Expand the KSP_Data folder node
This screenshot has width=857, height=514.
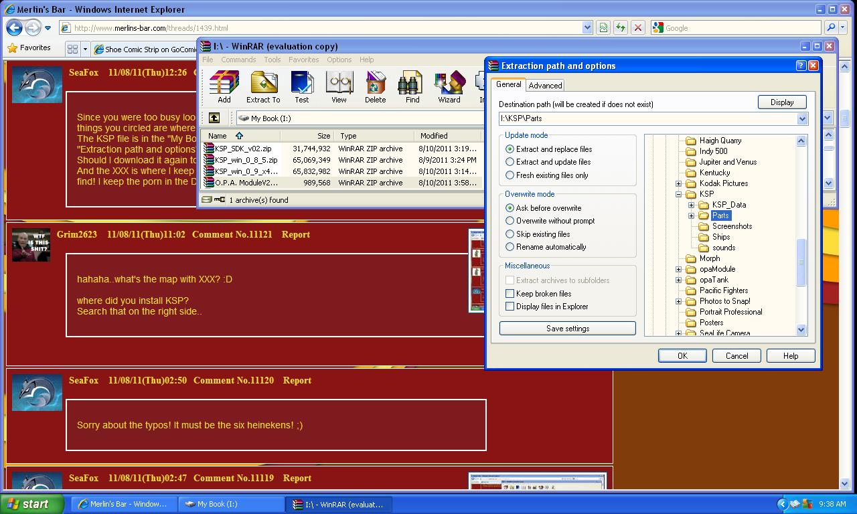tap(691, 205)
